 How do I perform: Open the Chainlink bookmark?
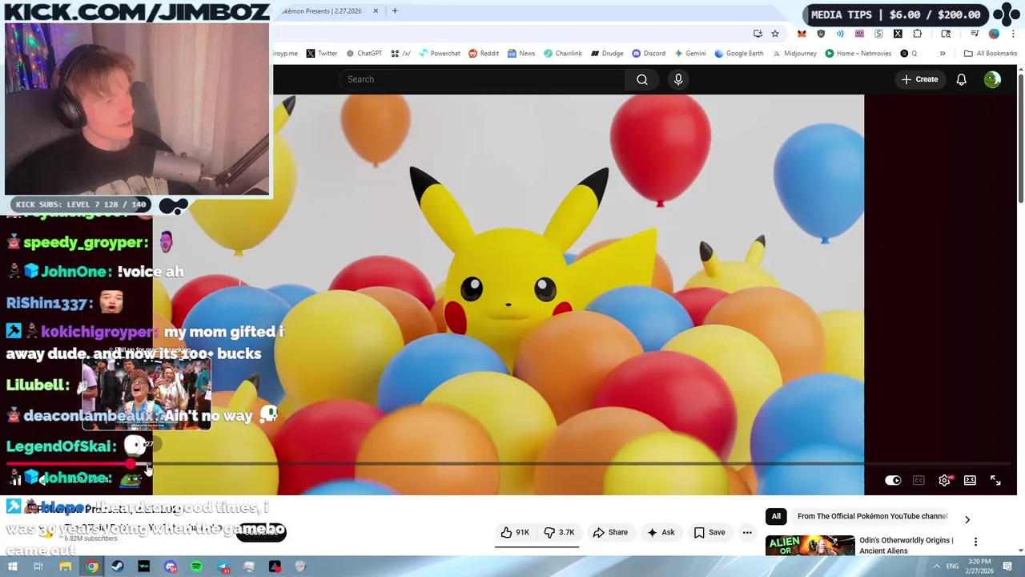562,54
